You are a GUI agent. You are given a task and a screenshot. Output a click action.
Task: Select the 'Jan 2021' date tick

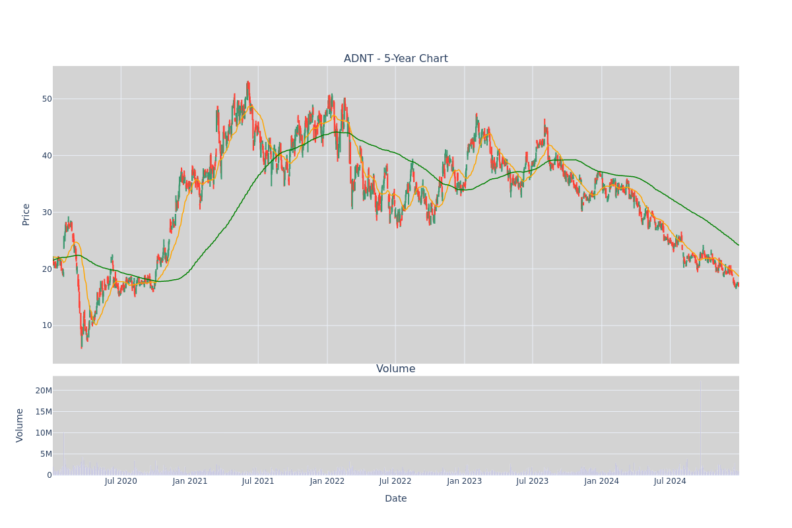pos(190,481)
